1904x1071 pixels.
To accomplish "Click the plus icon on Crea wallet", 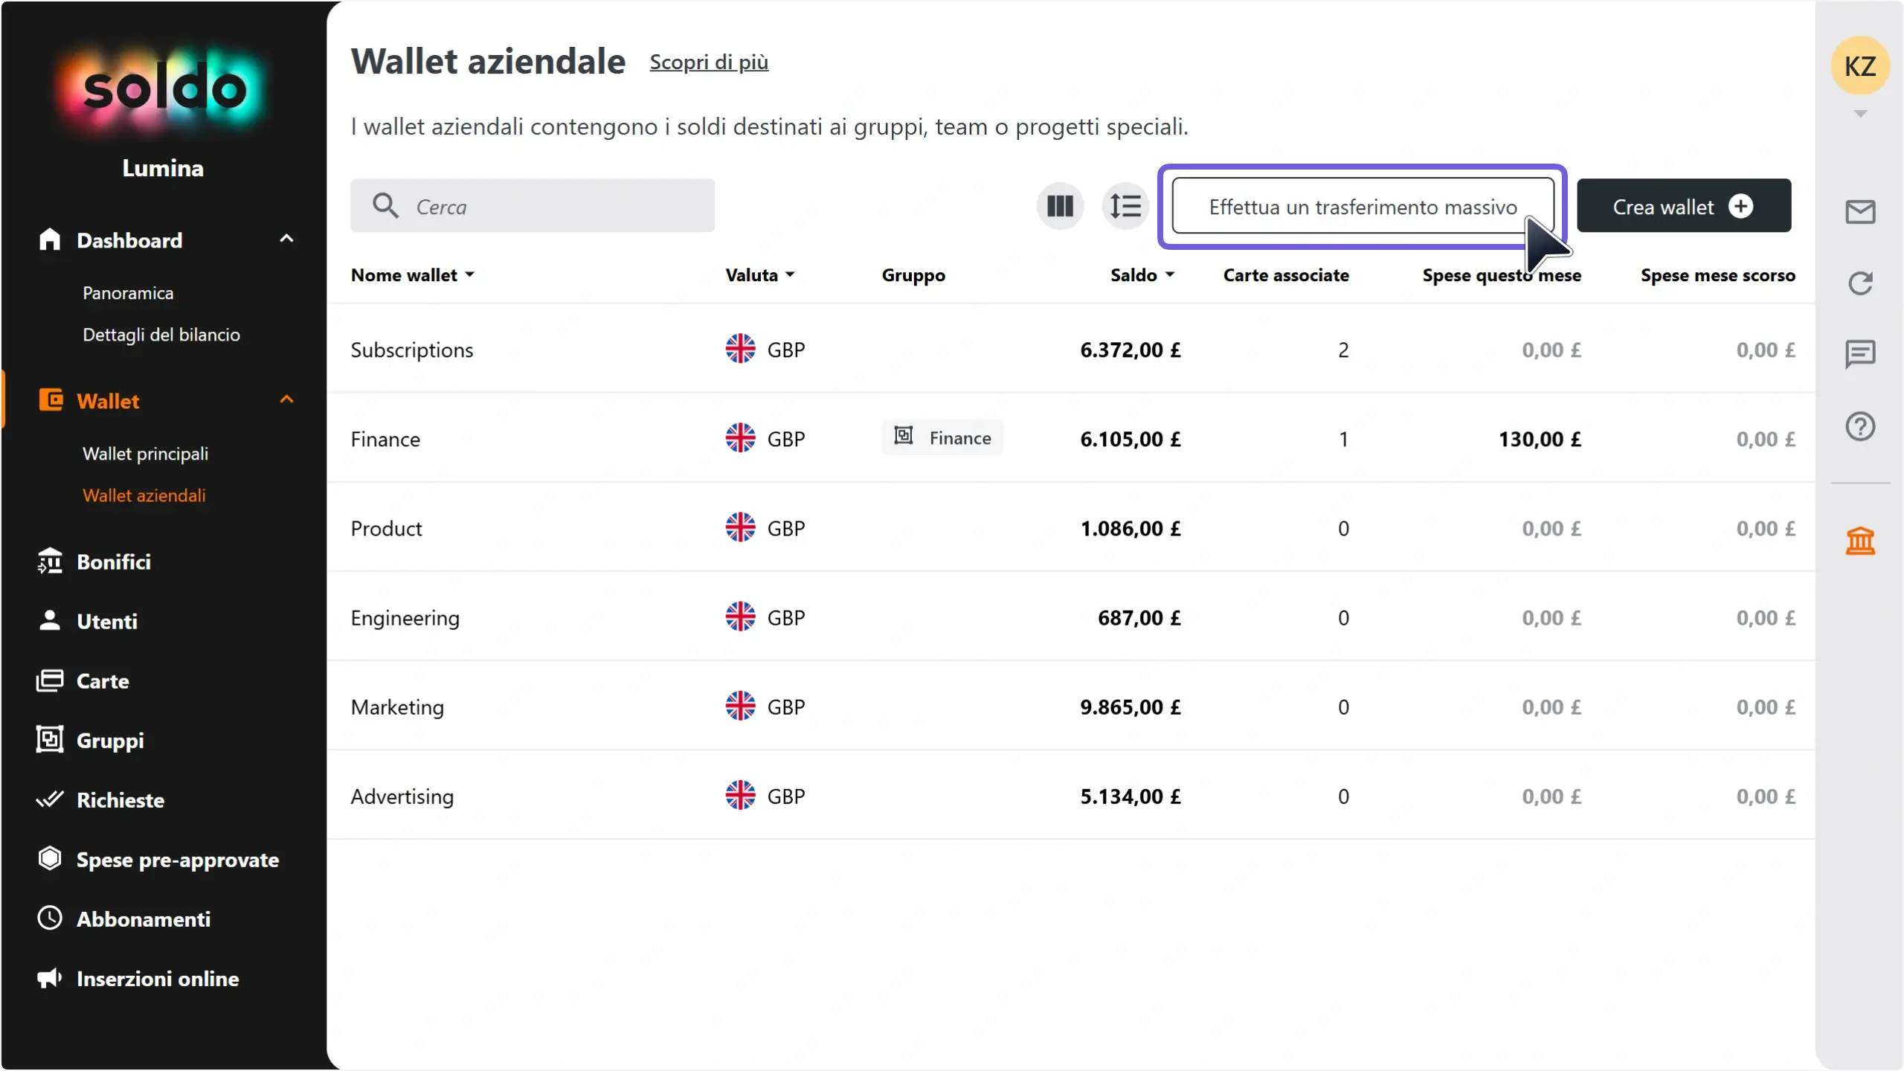I will [x=1740, y=206].
